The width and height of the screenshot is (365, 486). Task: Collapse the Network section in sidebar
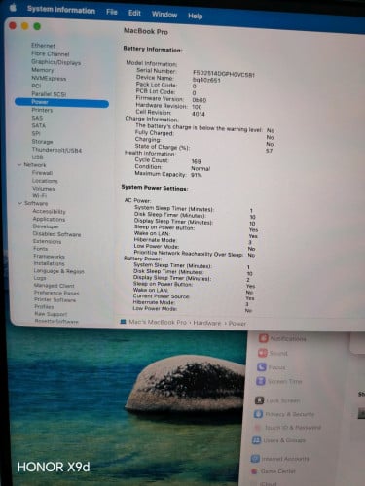point(19,165)
